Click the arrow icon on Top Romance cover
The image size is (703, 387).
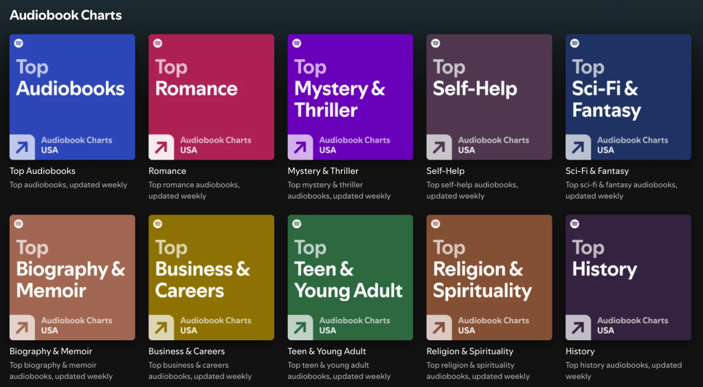tap(161, 146)
